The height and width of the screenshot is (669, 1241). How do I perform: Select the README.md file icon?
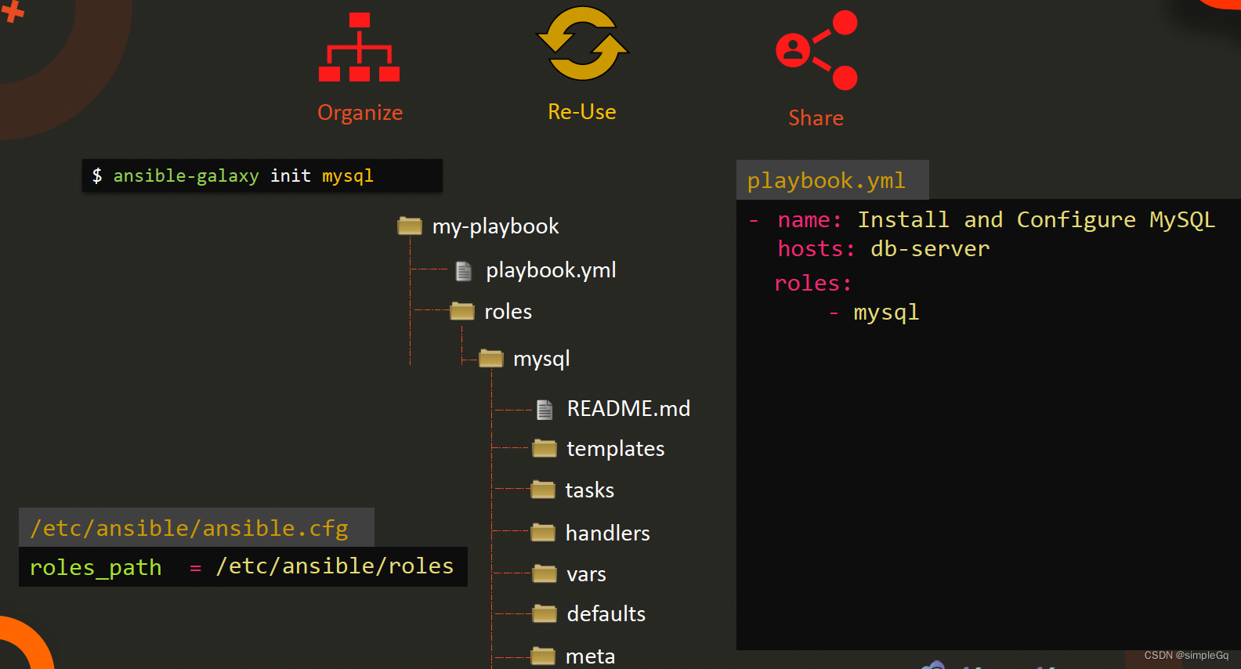coord(545,409)
